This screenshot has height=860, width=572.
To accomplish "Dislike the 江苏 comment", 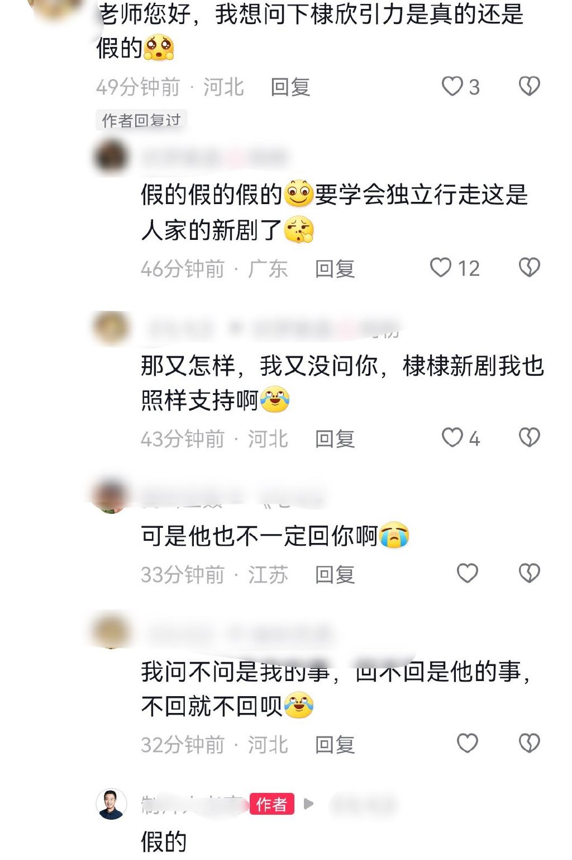I will 529,574.
